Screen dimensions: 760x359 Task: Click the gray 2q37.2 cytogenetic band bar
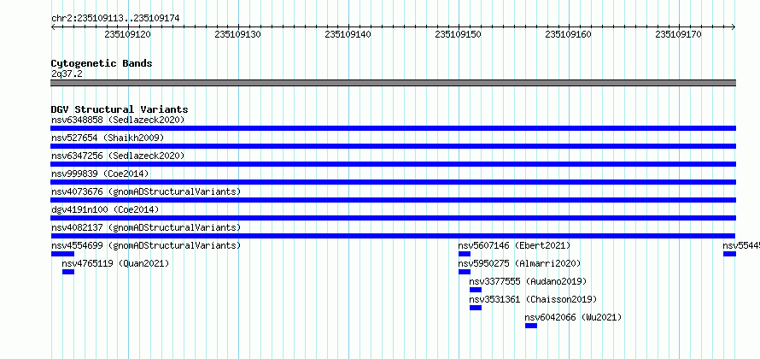393,83
